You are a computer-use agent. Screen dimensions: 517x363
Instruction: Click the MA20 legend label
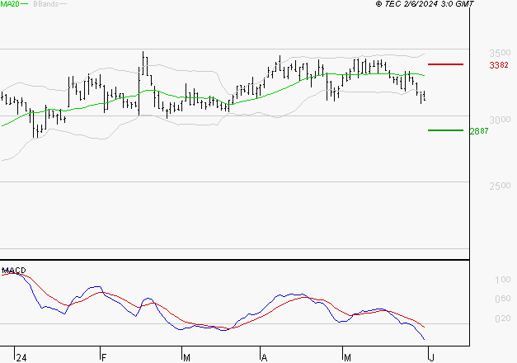point(10,4)
